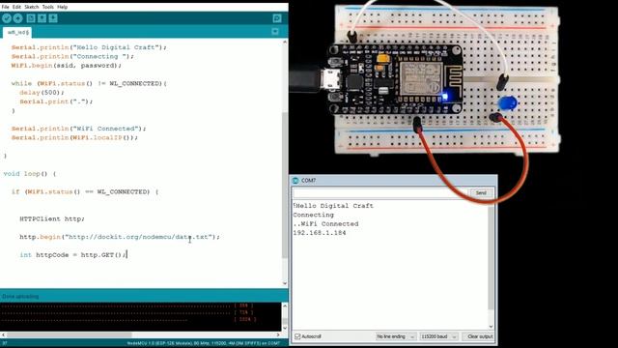Click the serial monitor scroll down arrow

(491, 327)
